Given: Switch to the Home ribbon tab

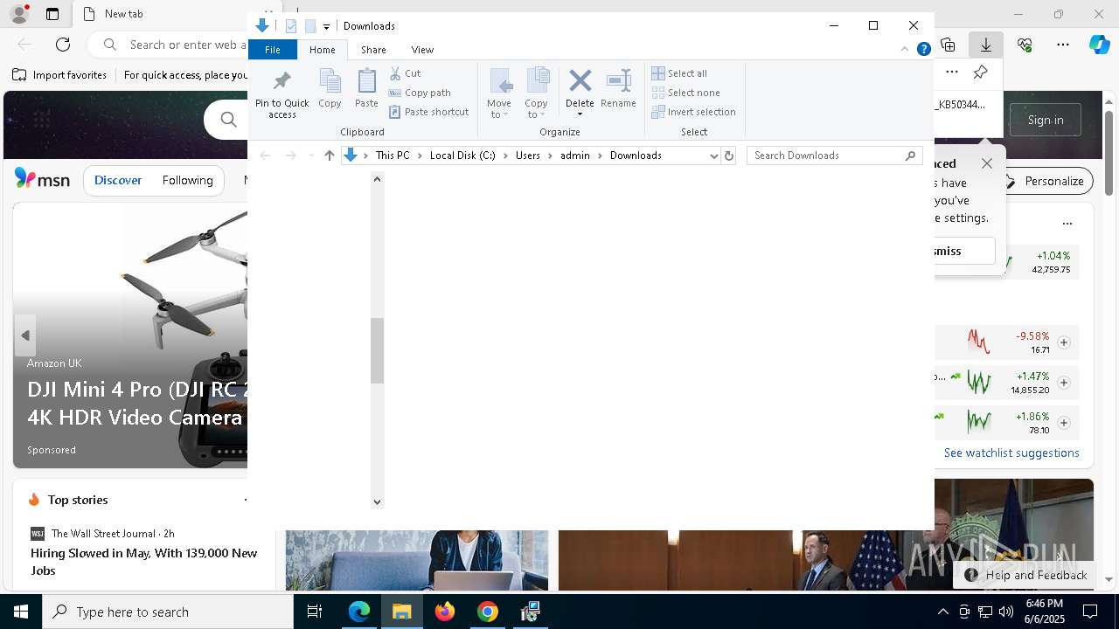Looking at the screenshot, I should (x=322, y=50).
